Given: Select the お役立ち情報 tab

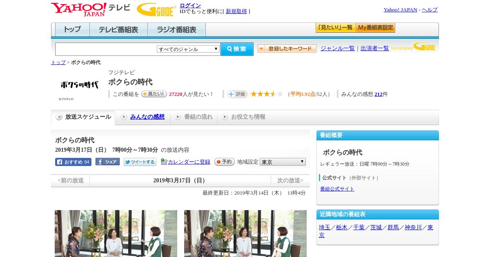Looking at the screenshot, I should 243,117.
